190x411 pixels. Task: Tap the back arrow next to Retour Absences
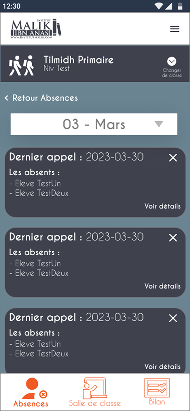tap(7, 98)
